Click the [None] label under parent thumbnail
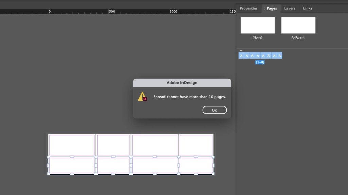 click(257, 37)
